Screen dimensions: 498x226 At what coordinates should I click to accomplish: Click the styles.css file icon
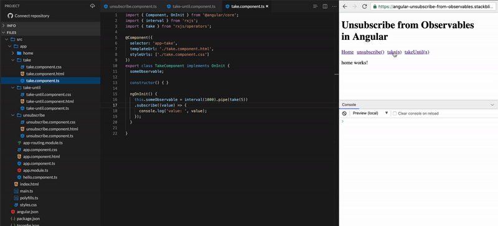16,205
